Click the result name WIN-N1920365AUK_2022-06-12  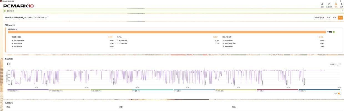tap(24, 17)
